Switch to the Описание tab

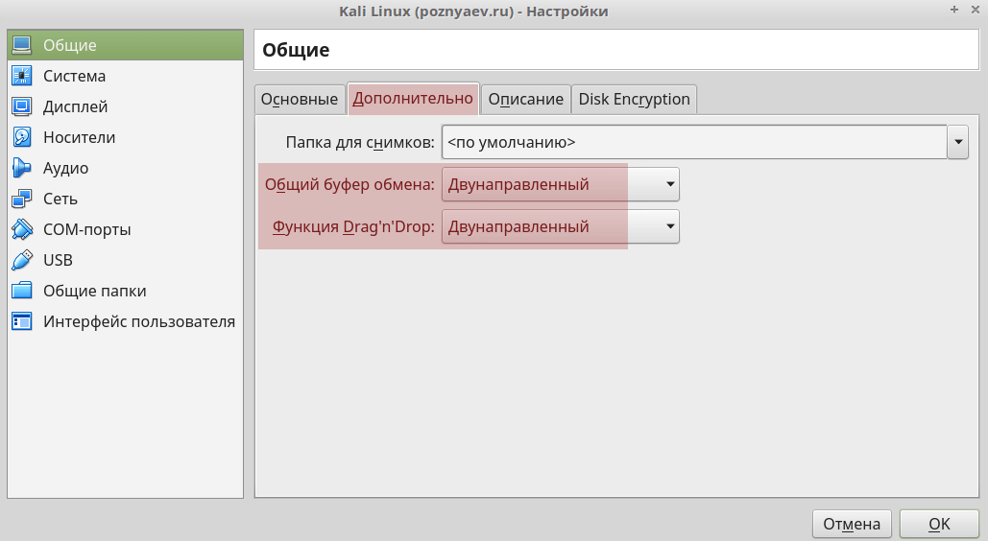525,99
